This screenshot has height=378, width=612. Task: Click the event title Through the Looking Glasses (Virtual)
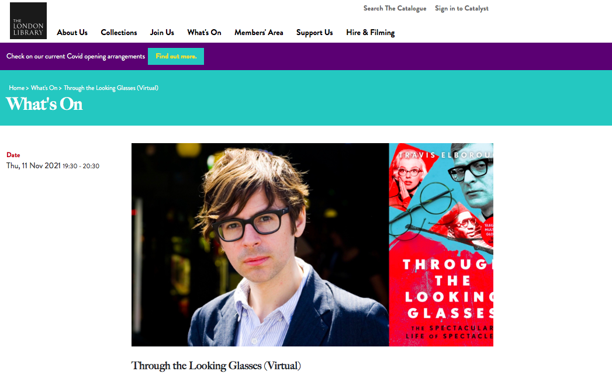click(216, 366)
